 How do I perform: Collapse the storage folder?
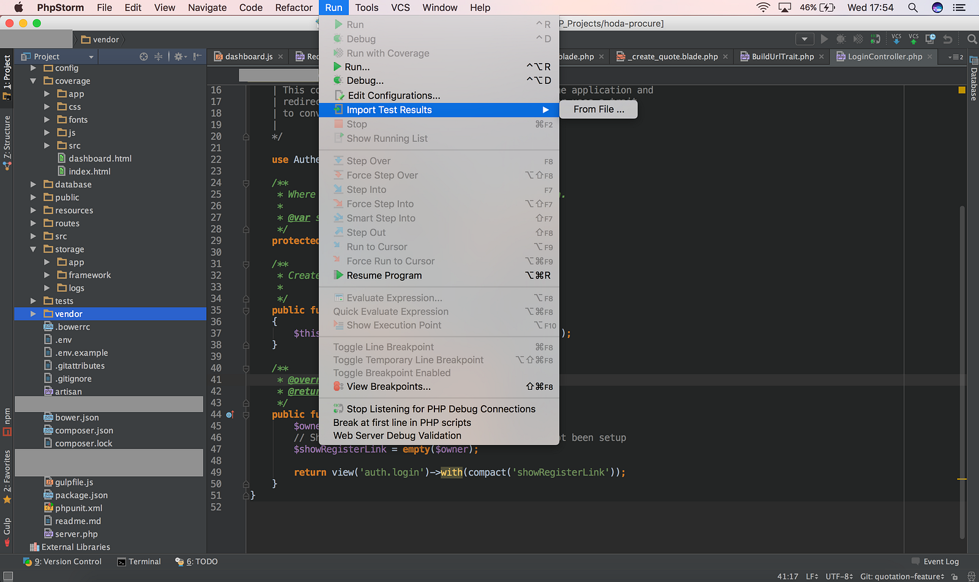[x=34, y=249]
